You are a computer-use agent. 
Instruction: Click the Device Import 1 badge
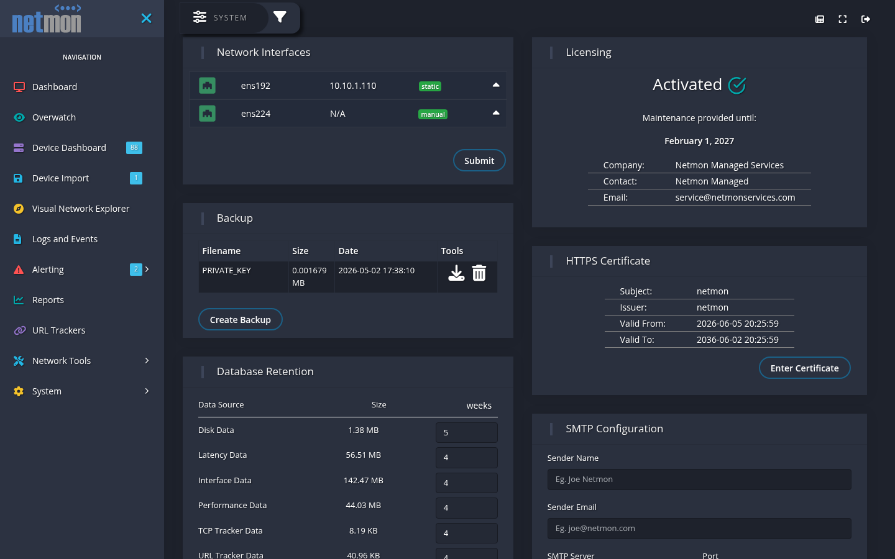tap(136, 178)
